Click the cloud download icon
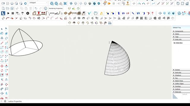Viewport: 190px width, 106px height. tap(12, 4)
